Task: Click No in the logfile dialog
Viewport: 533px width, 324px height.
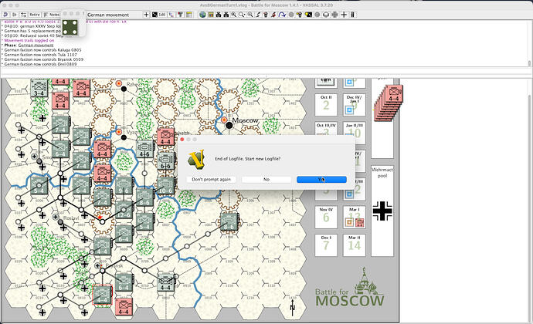Action: pos(266,179)
